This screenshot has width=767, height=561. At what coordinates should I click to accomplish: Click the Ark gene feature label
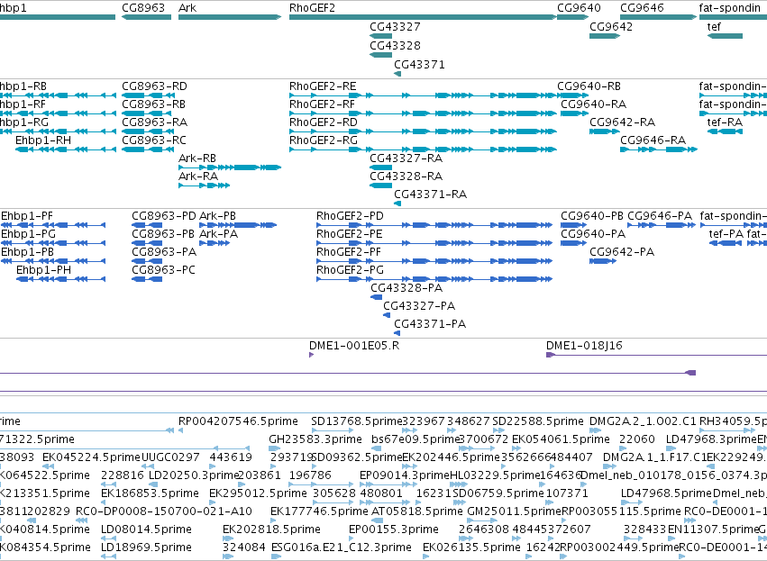(x=187, y=8)
